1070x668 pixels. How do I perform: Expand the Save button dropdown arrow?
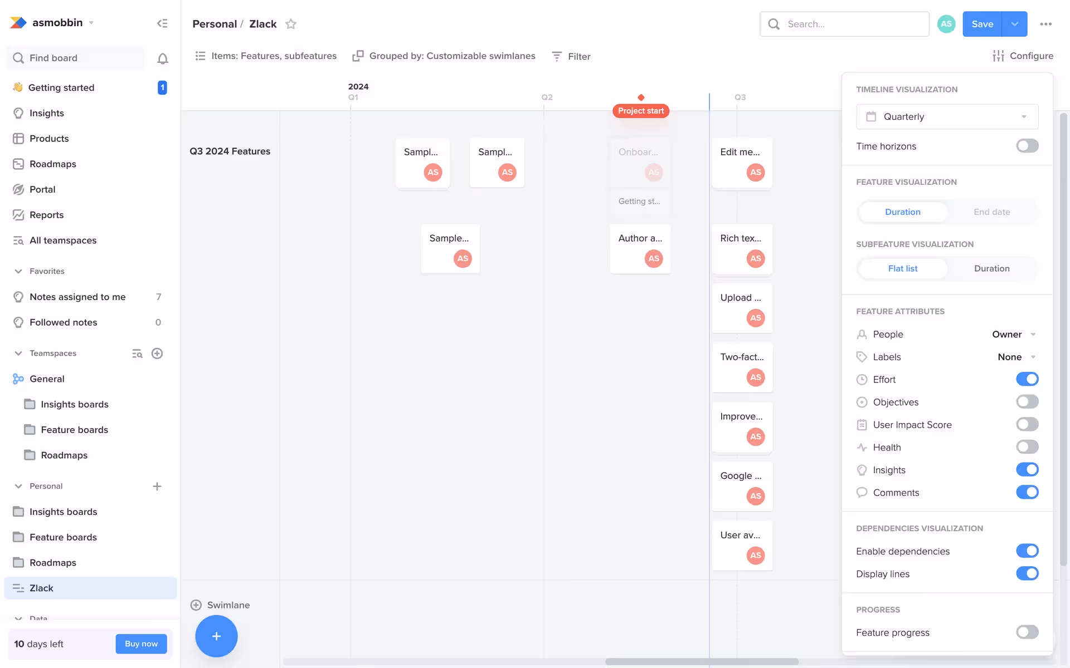tap(1014, 24)
